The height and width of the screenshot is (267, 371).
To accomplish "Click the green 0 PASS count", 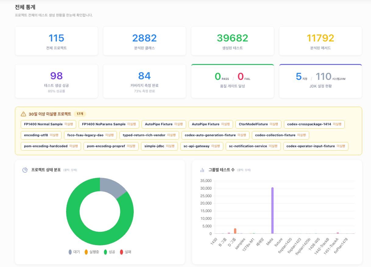I will [222, 77].
